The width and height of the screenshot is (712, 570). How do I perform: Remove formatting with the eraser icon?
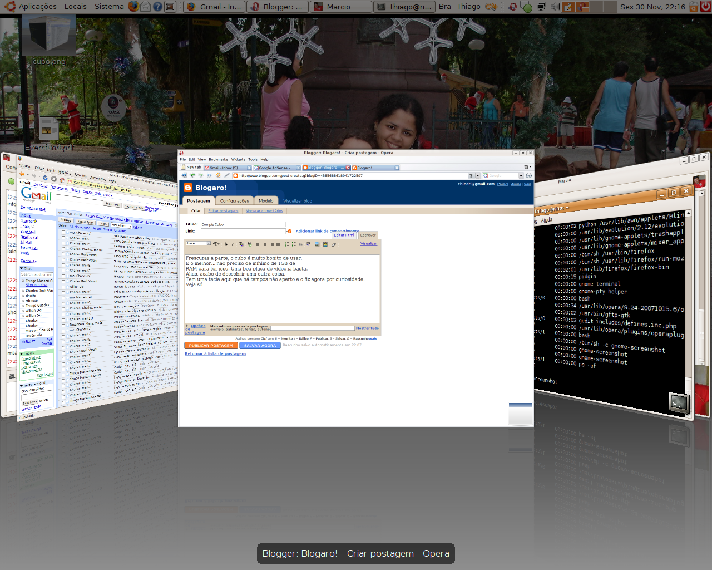(334, 244)
